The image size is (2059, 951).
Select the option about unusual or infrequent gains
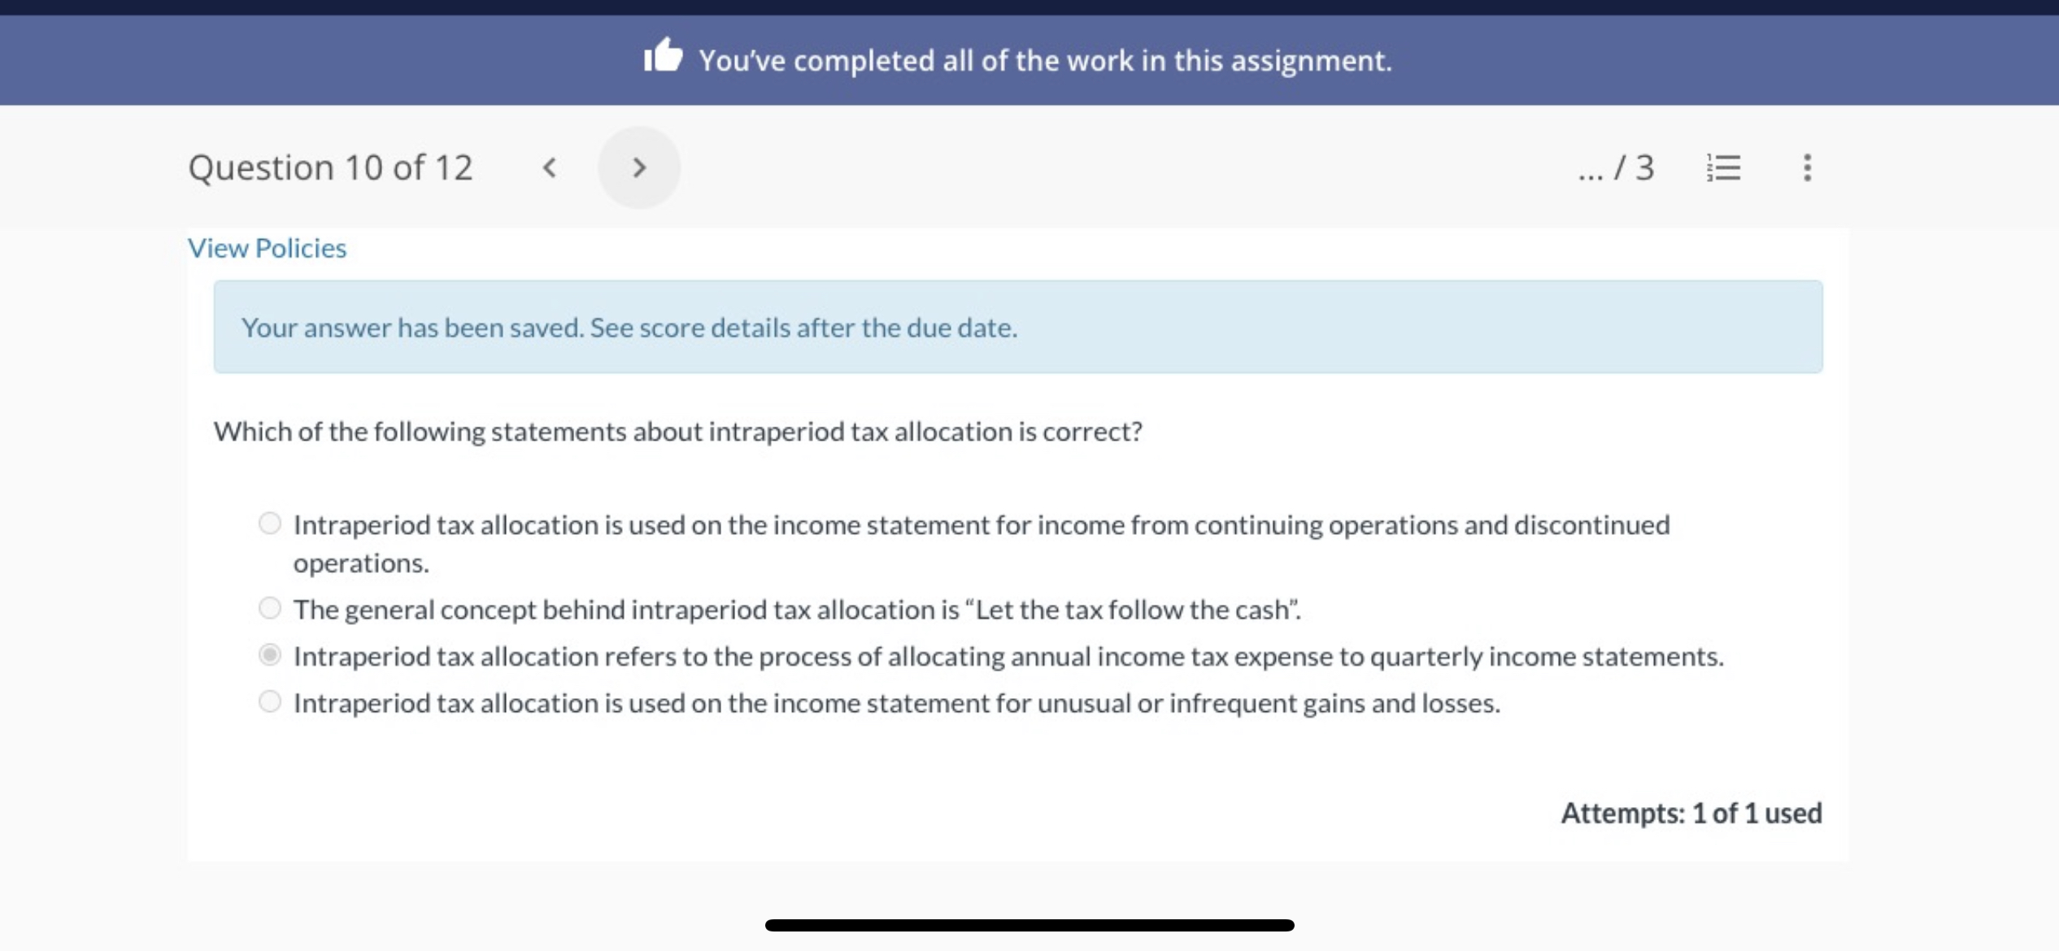pos(269,702)
